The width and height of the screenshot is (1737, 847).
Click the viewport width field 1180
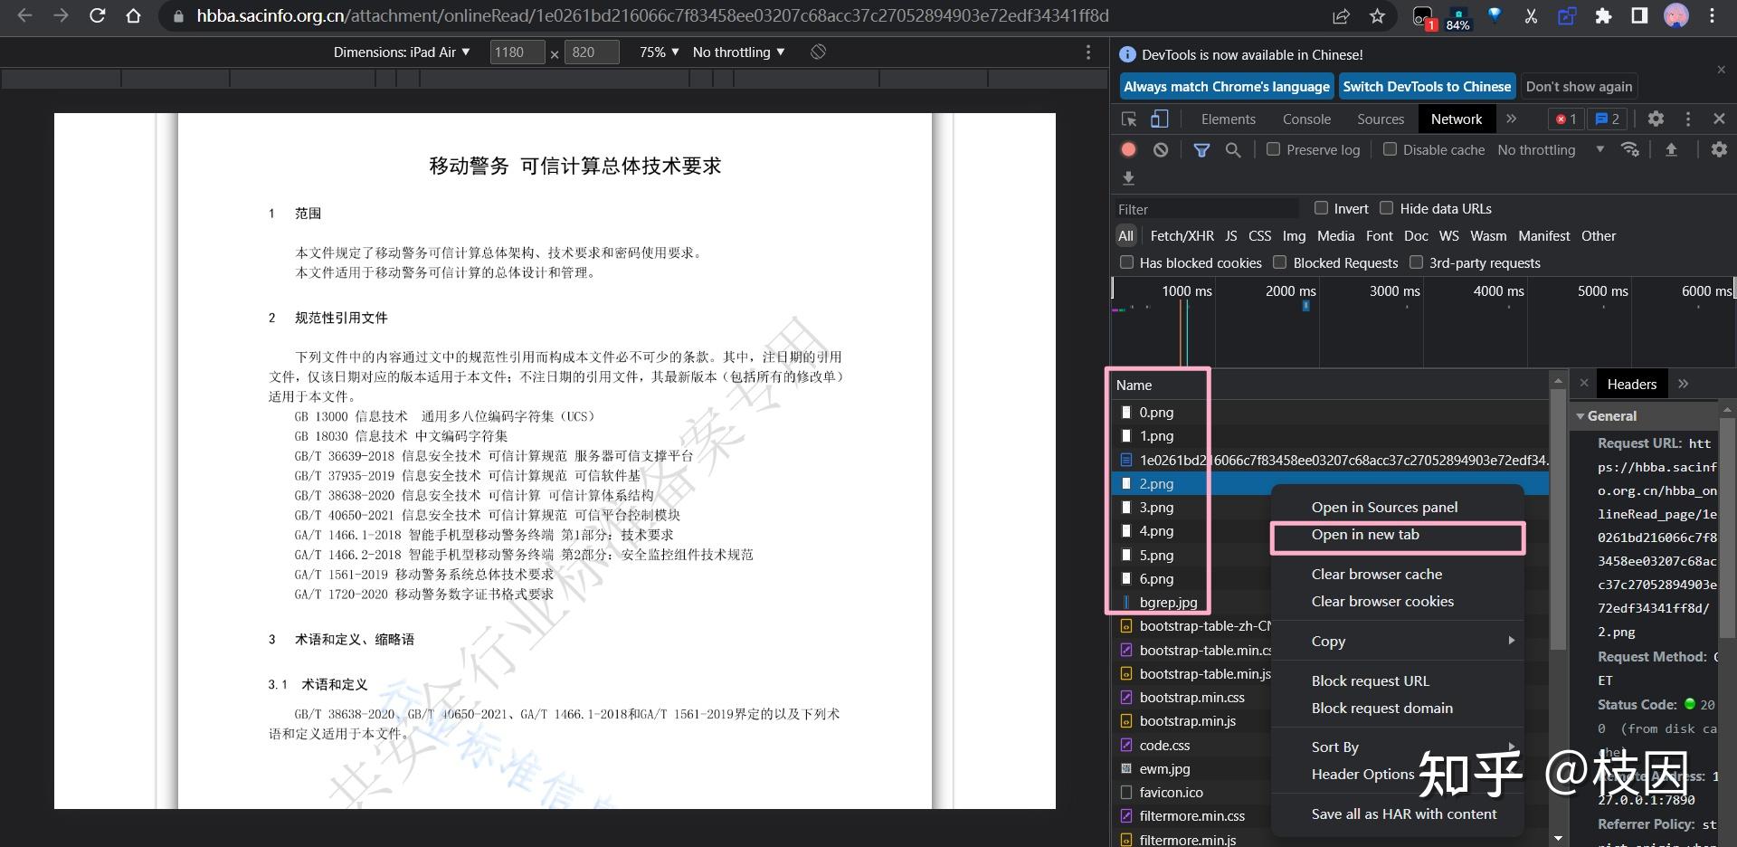[x=517, y=52]
